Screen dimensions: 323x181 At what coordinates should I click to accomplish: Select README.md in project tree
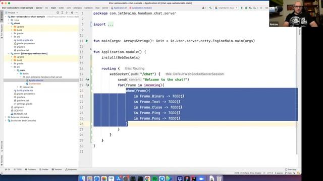(19, 114)
